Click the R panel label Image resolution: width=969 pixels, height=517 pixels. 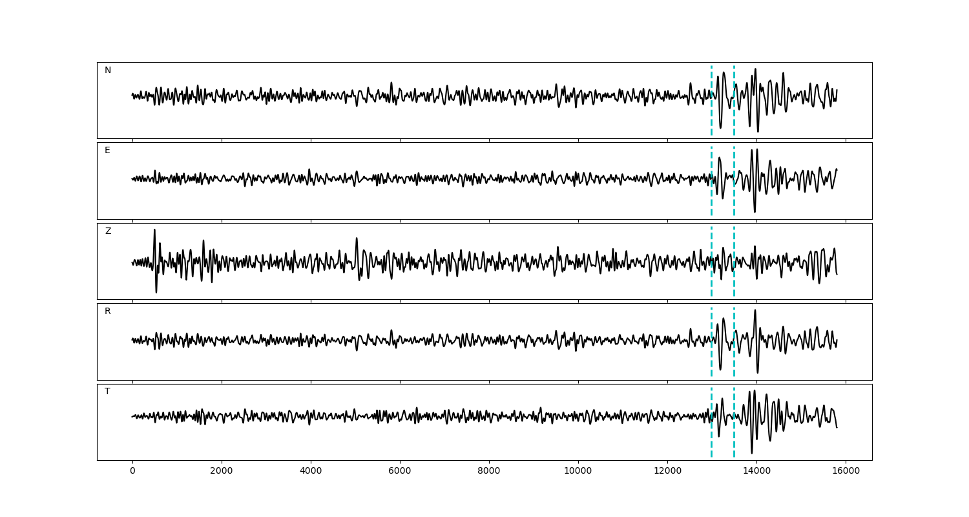click(108, 311)
